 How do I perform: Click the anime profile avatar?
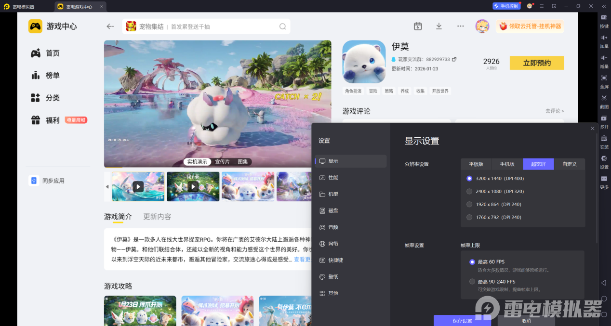coord(482,26)
